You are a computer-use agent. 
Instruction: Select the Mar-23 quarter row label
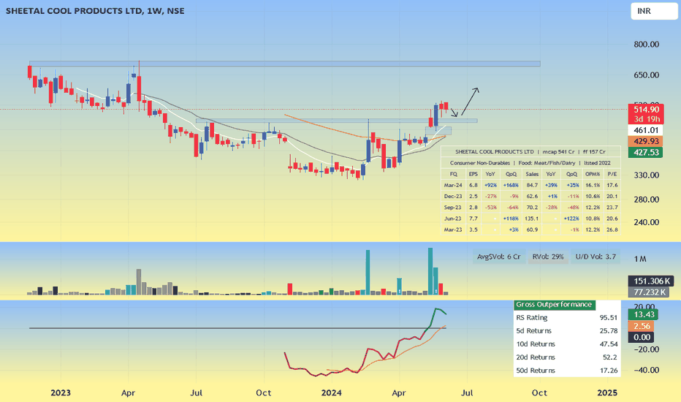pyautogui.click(x=452, y=230)
